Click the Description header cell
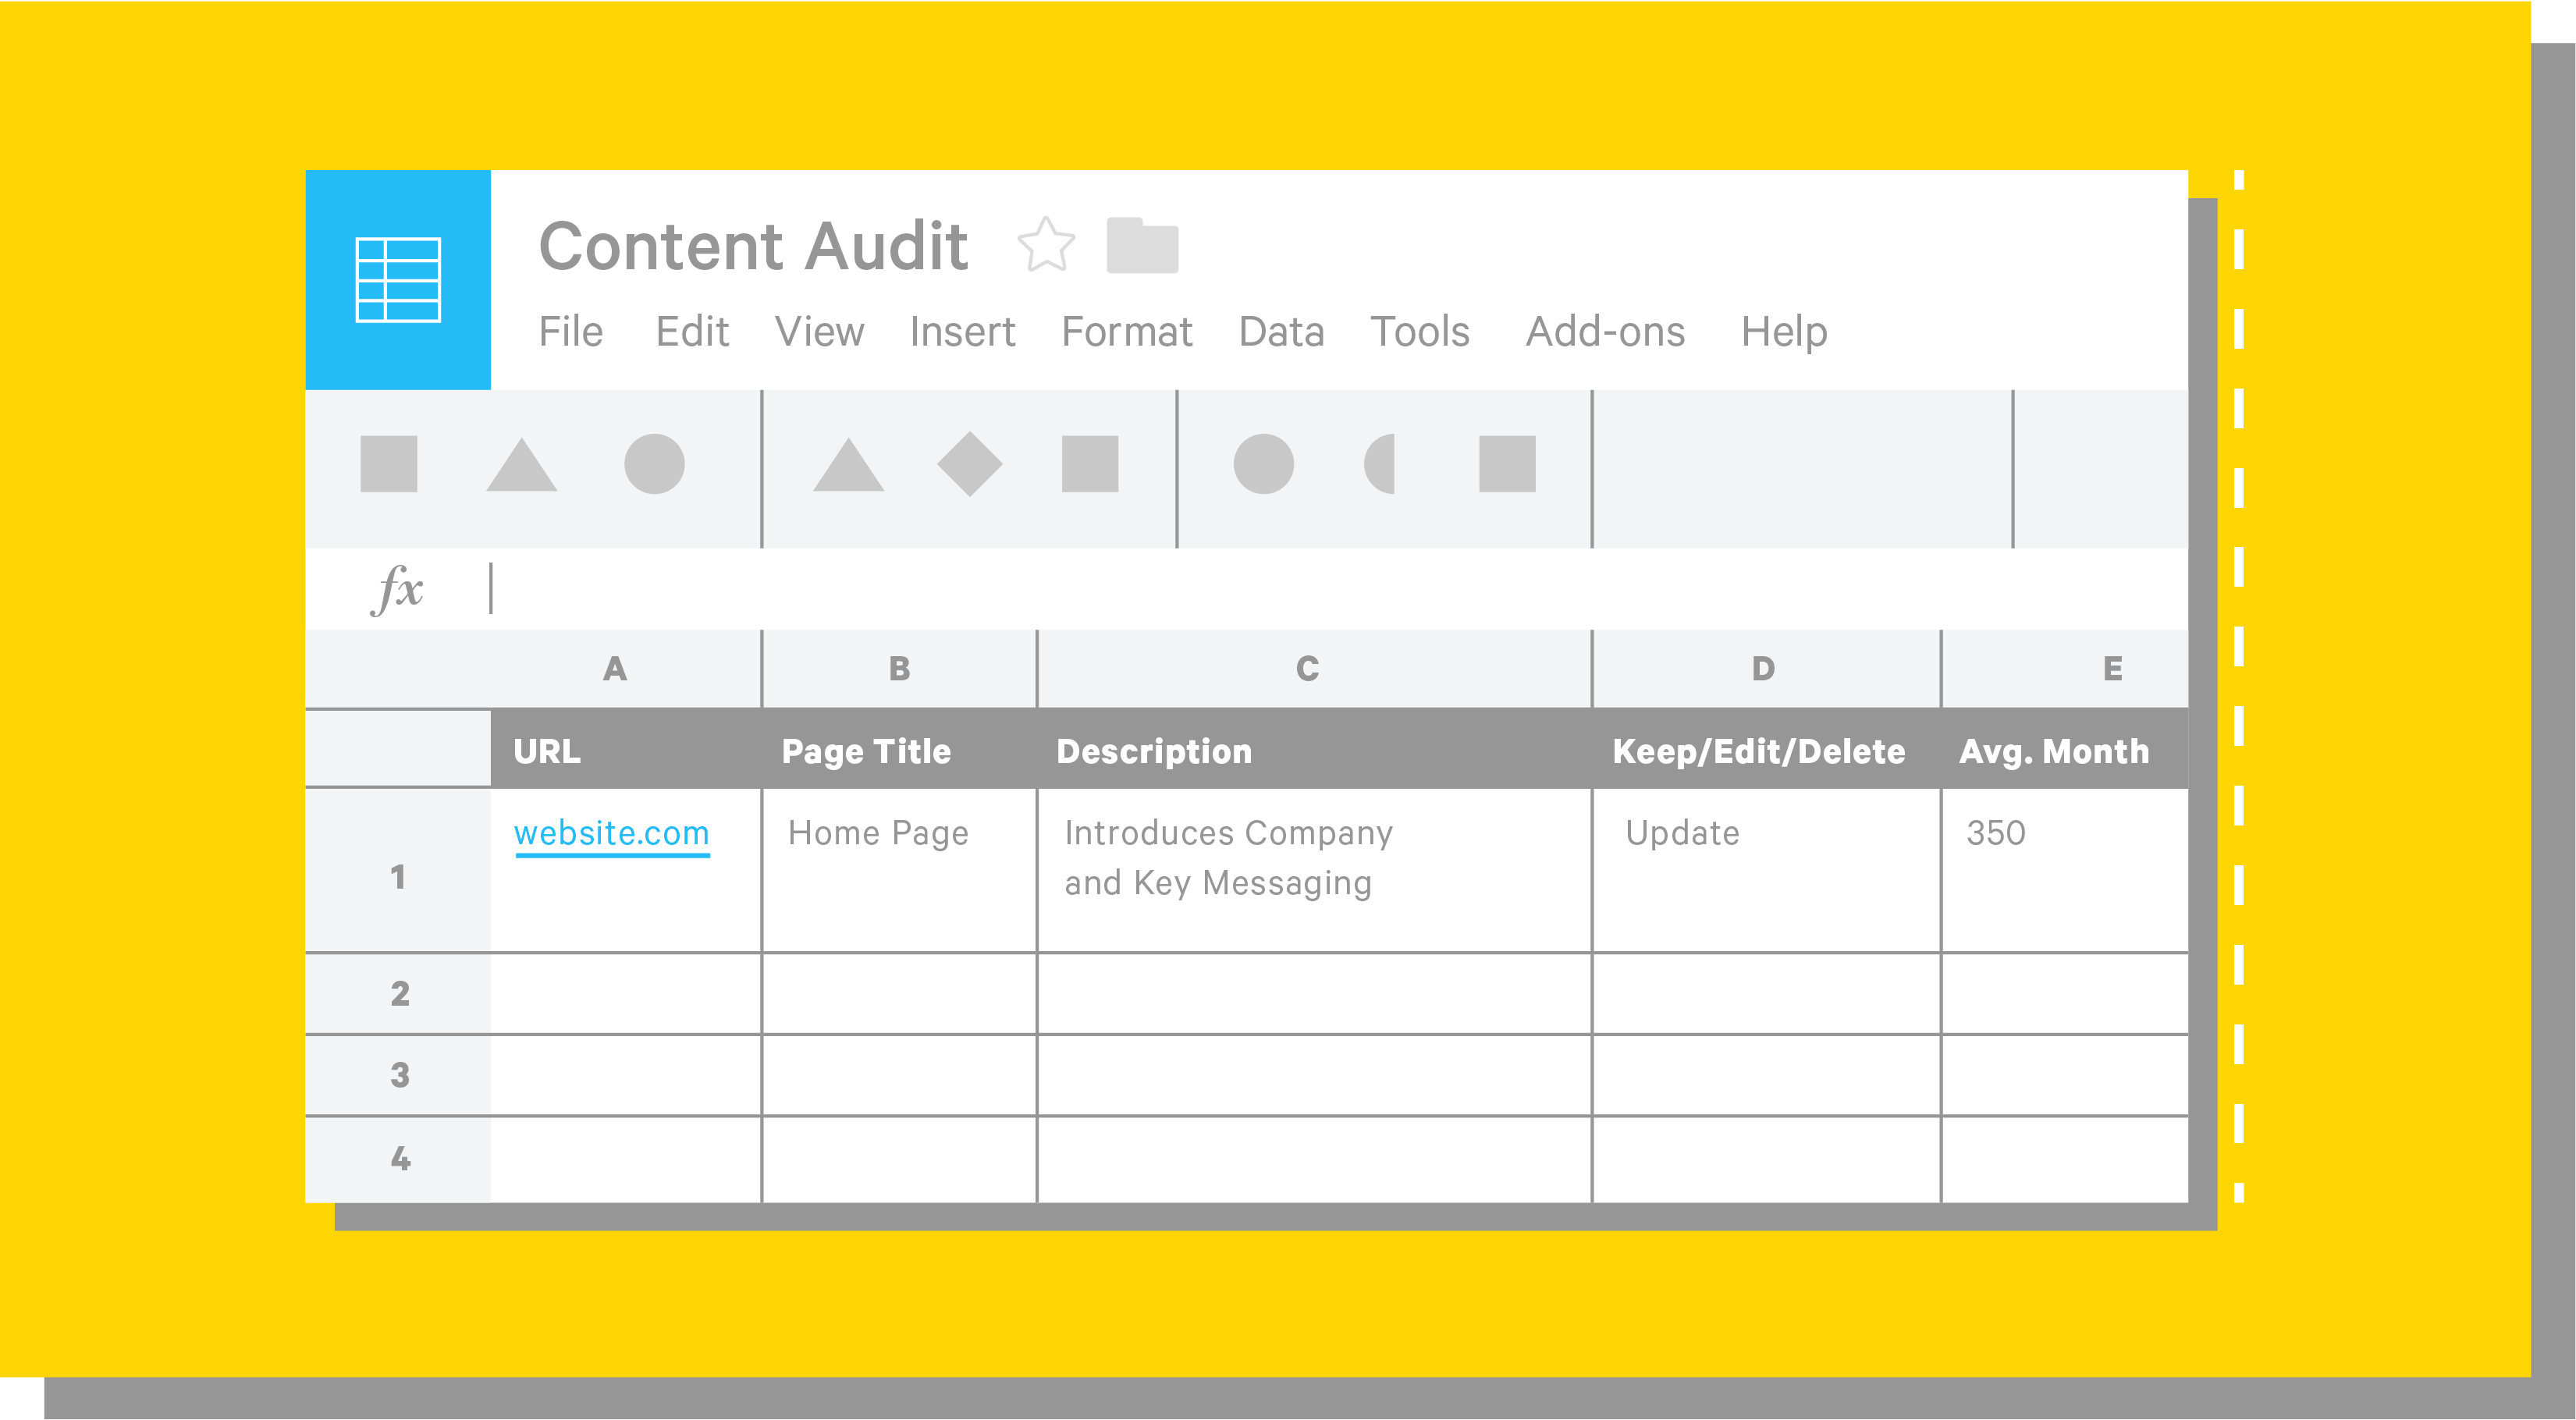 coord(1314,750)
